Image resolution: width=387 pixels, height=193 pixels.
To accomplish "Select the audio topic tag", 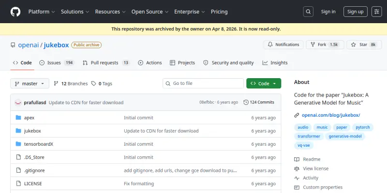I will (x=303, y=127).
